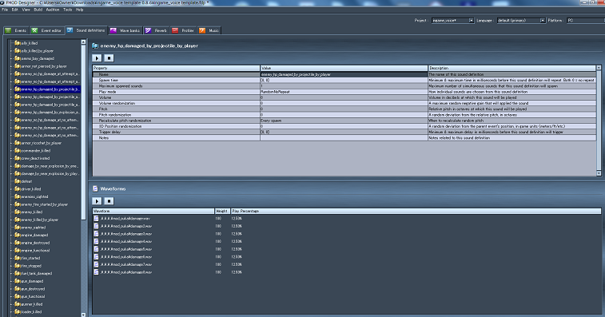Sort by the Play Percentage column header
This screenshot has width=605, height=317.
tap(416, 212)
